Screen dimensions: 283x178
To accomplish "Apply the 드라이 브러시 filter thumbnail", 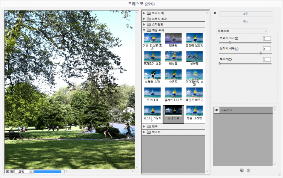I will coord(194,38).
